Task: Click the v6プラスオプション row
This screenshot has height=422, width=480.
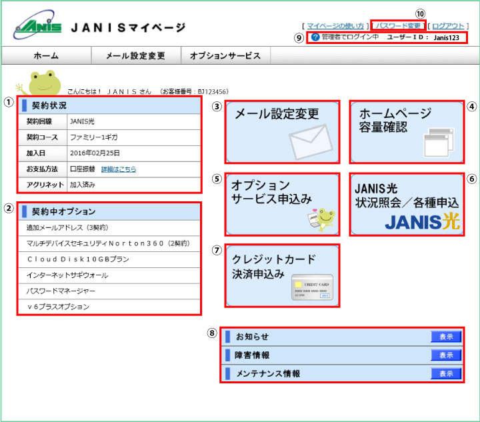Action: pyautogui.click(x=109, y=307)
